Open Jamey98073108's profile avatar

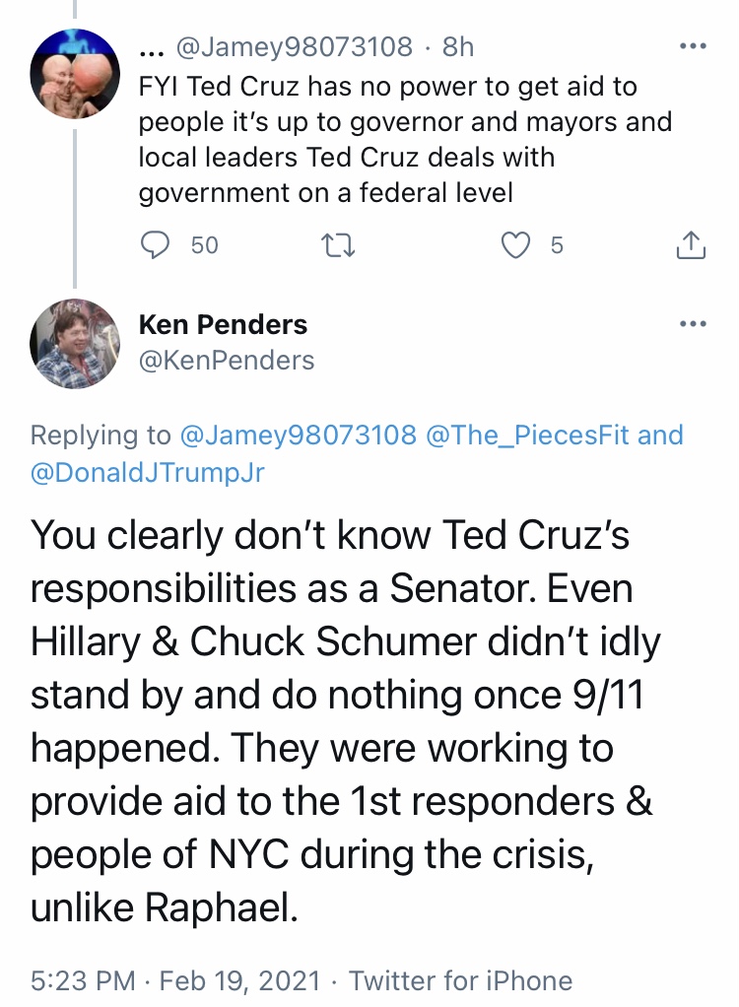click(x=75, y=73)
